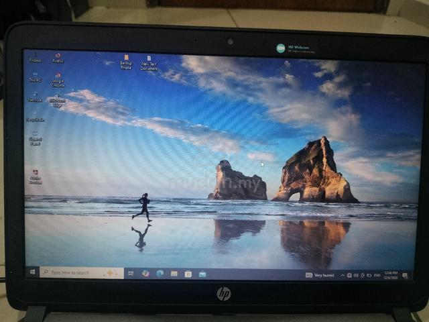The height and width of the screenshot is (322, 429).
Task: Select the Backup Phone folder
Action: coord(126,62)
